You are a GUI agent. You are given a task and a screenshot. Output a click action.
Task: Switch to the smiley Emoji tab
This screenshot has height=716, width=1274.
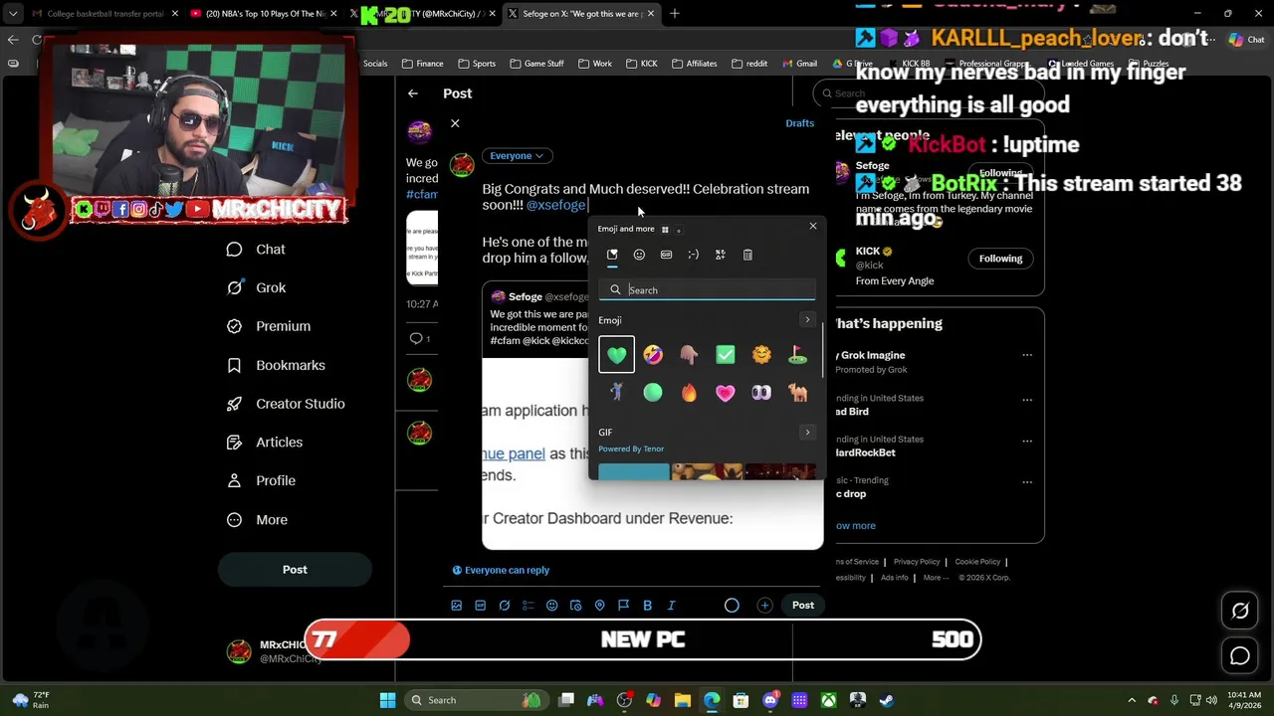coord(639,255)
